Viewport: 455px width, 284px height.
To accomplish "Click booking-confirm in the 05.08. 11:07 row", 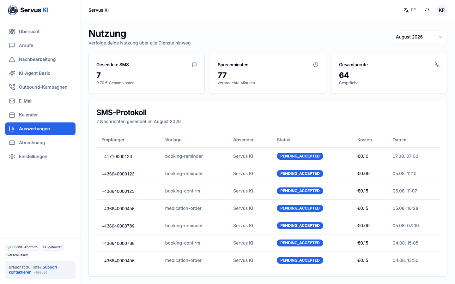I will coord(183,191).
